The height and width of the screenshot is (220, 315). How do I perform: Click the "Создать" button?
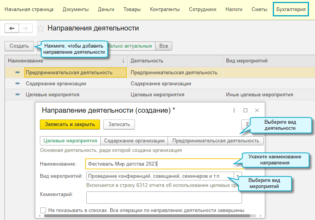click(19, 46)
